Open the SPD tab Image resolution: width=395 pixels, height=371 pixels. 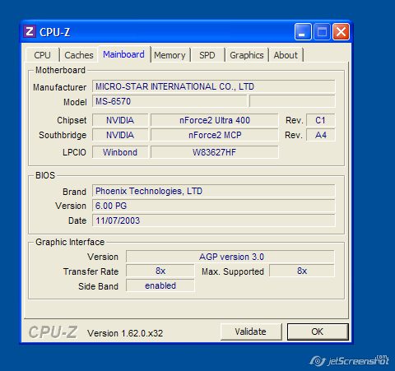pos(207,55)
